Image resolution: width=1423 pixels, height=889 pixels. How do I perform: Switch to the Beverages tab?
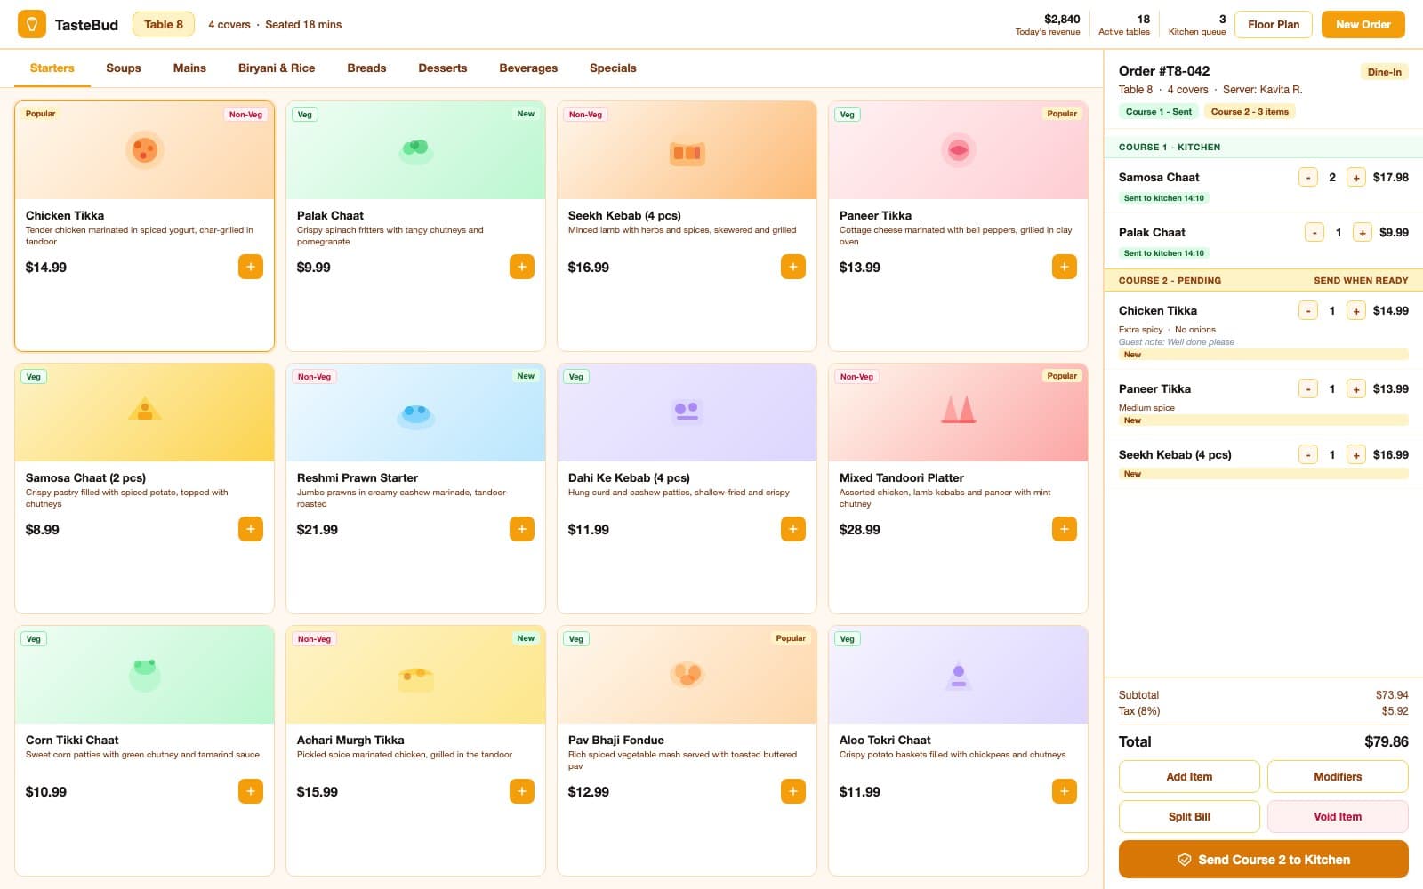[528, 68]
